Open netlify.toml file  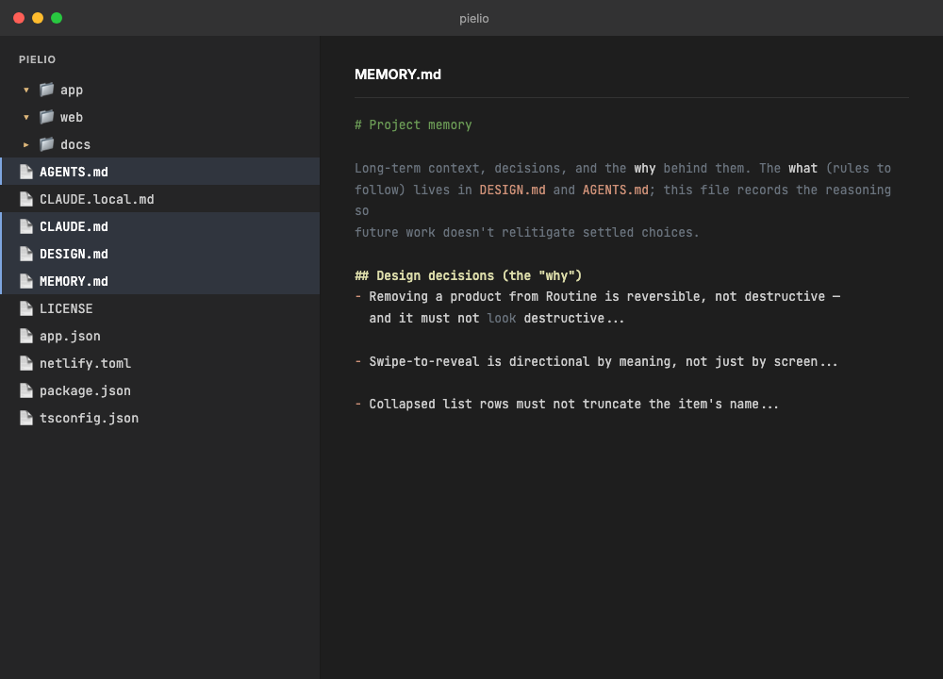click(160, 363)
